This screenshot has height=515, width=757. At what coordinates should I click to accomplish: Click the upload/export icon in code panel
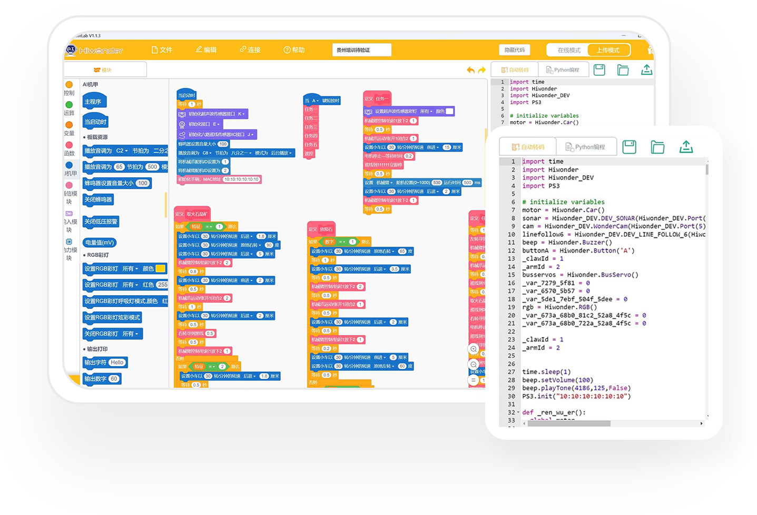click(x=686, y=147)
